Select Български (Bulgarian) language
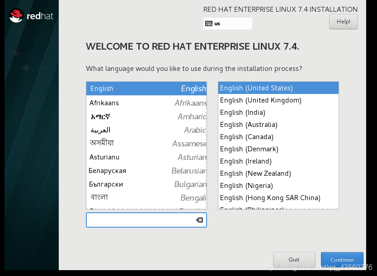 pyautogui.click(x=146, y=184)
